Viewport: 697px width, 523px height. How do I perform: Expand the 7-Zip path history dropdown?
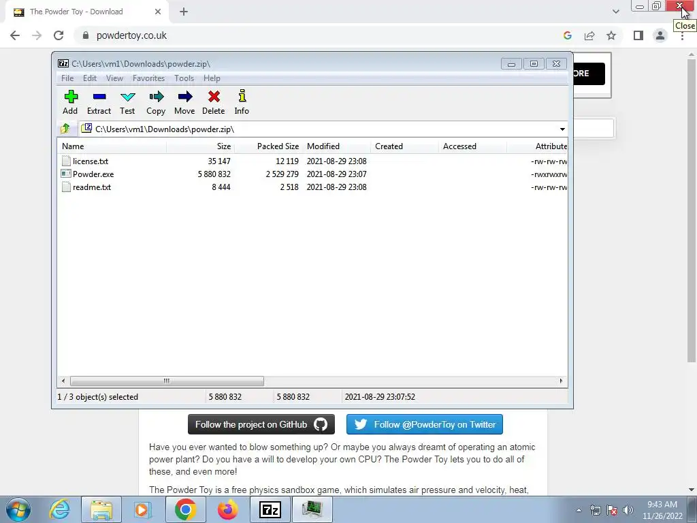pos(562,129)
